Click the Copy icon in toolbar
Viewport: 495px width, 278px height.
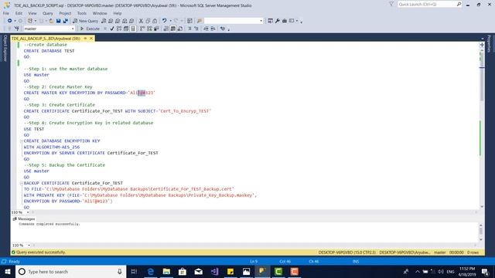point(148,21)
